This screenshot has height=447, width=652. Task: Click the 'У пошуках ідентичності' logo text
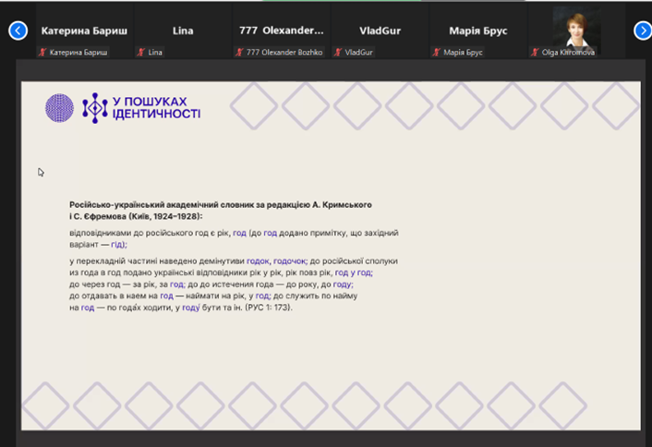pyautogui.click(x=154, y=108)
